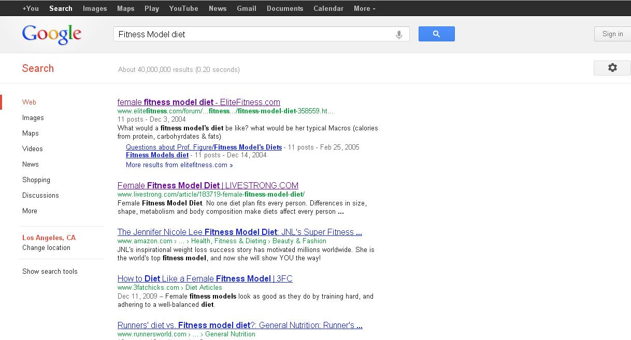Select Web in left sidebar
Image resolution: width=631 pixels, height=340 pixels.
tap(29, 102)
